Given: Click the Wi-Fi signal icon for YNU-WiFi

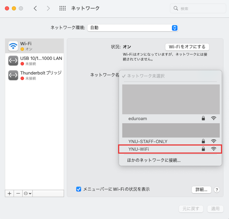Looking at the screenshot, I should coord(213,149).
